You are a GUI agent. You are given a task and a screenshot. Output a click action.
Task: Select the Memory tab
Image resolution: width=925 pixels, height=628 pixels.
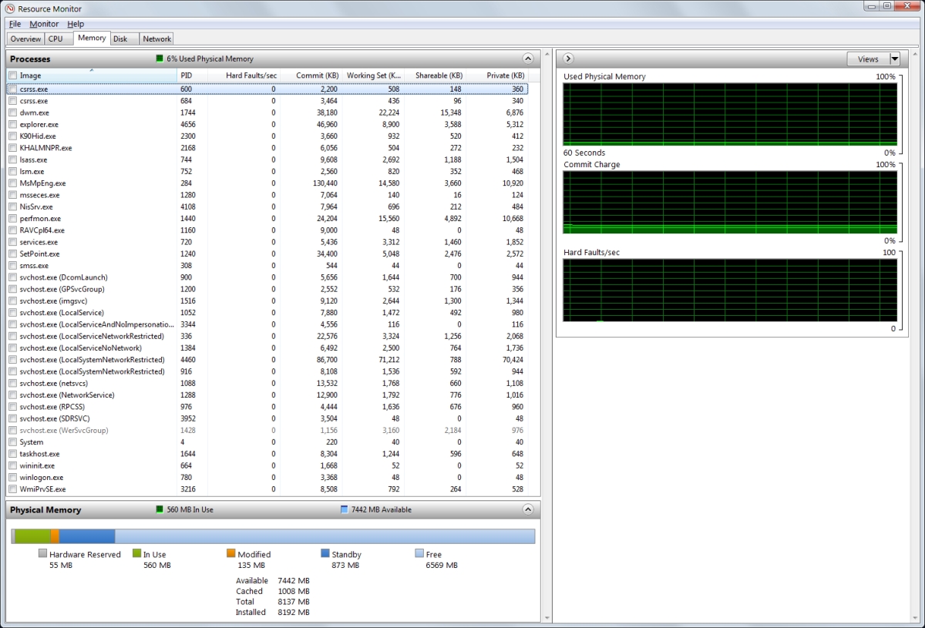pyautogui.click(x=92, y=38)
